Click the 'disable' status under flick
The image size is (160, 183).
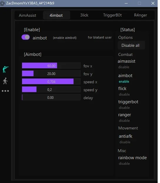124,94
